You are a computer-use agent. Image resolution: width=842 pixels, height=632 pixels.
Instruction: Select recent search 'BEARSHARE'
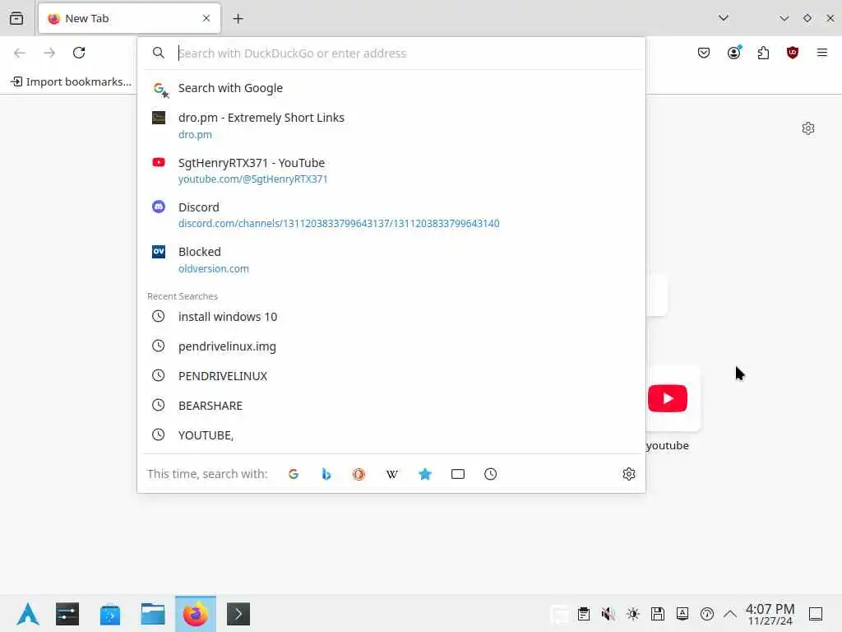coord(391,405)
